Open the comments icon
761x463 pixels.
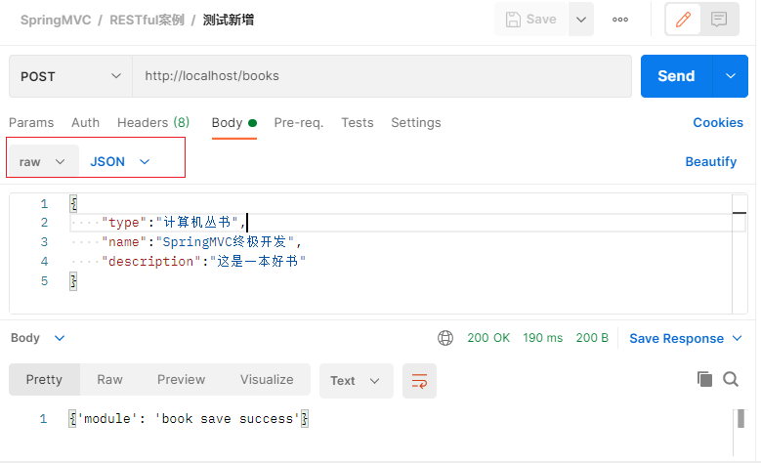point(719,20)
